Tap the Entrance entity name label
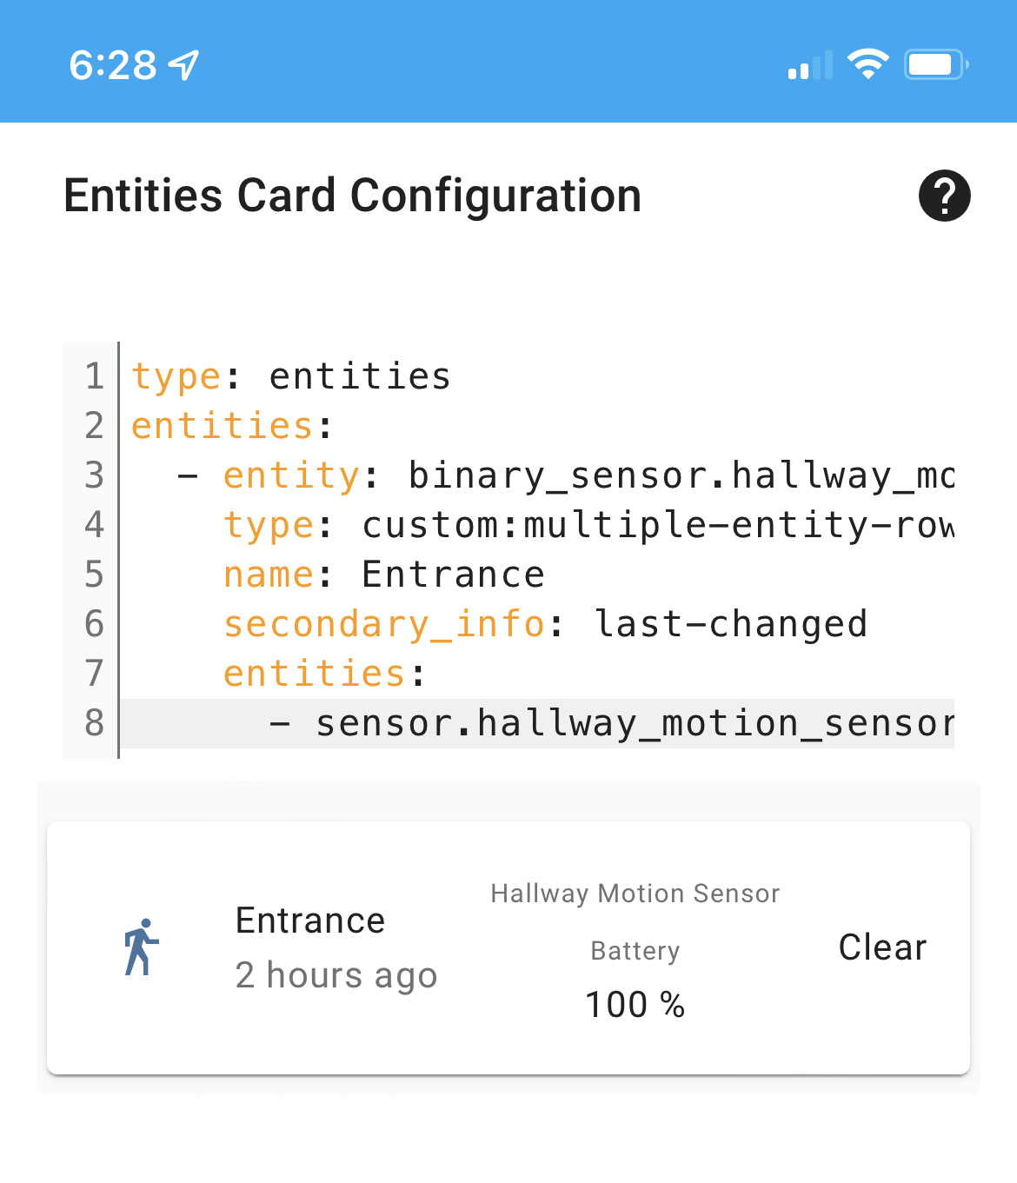 pos(309,920)
